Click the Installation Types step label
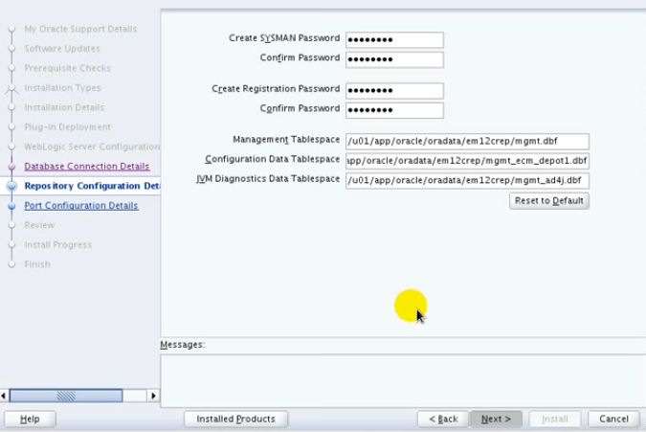Screen dimensions: 646x432 [x=62, y=88]
